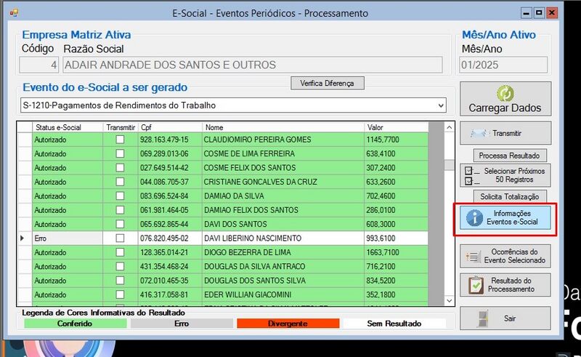Tick Transmitir checkbox for CLAUDIOMIRO PEREIRA GOMES
581x357 pixels.
pos(120,140)
